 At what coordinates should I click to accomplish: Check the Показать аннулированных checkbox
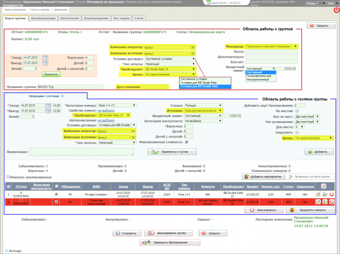coord(8,177)
